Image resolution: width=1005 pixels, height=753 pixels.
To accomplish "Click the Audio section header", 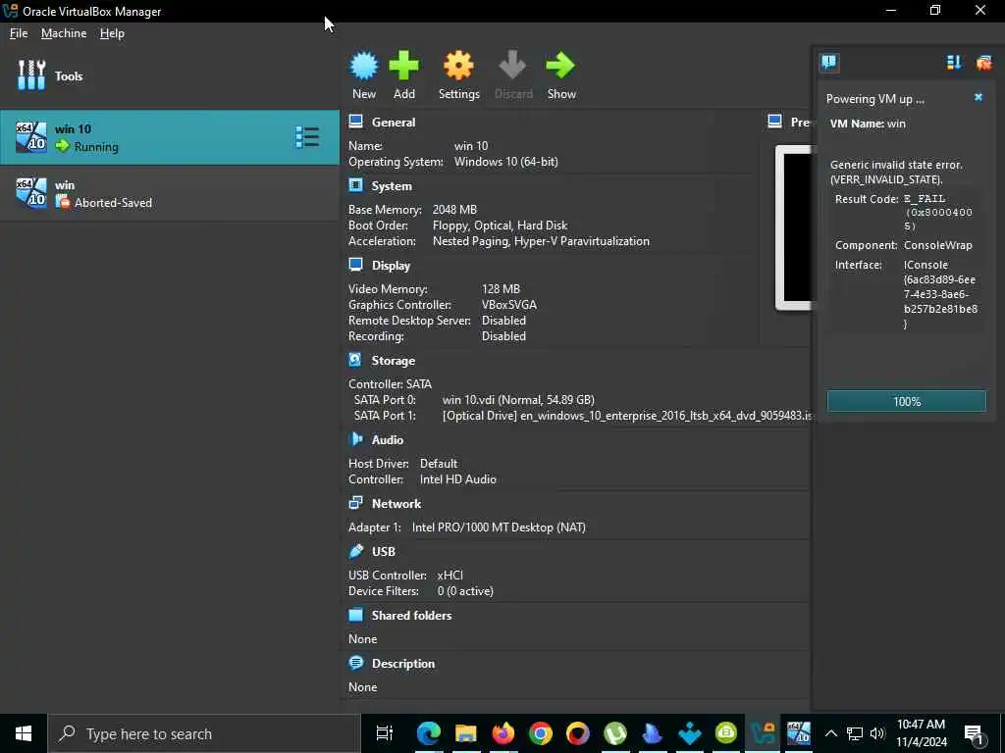I will pos(387,440).
